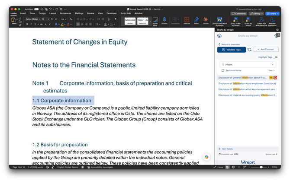Viewport: 290px width, 181px height.
Task: Toggle the Highlight Tags switch
Action: (276, 57)
